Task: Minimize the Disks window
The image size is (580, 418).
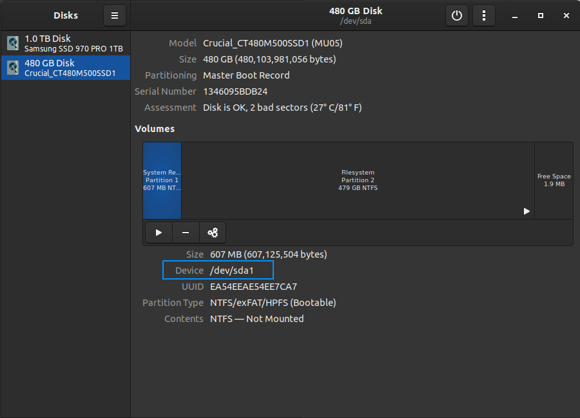Action: (x=515, y=15)
